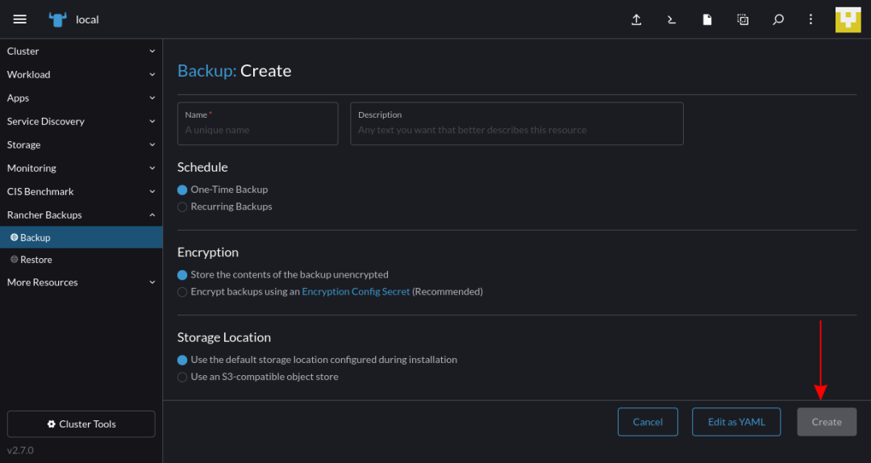Click the globe icon beside Backup

tap(15, 237)
